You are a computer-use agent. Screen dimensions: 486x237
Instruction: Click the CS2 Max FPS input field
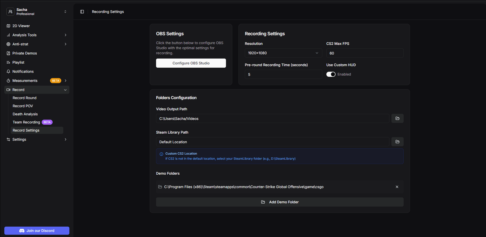pyautogui.click(x=364, y=53)
